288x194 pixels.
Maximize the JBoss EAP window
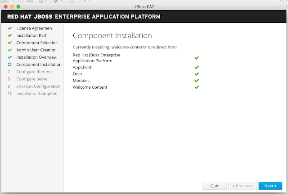pyautogui.click(x=18, y=7)
